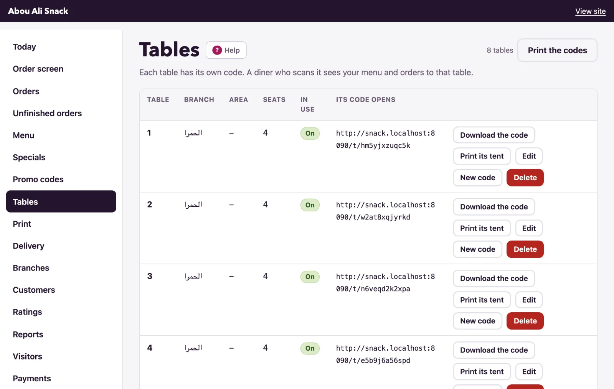Go to Branches page

(61, 268)
